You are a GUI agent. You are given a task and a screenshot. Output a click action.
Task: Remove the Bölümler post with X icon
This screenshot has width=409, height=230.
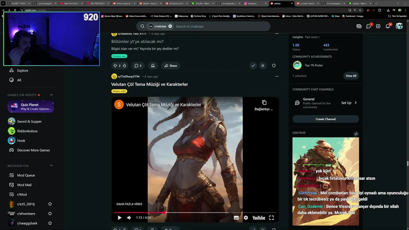pos(263,65)
